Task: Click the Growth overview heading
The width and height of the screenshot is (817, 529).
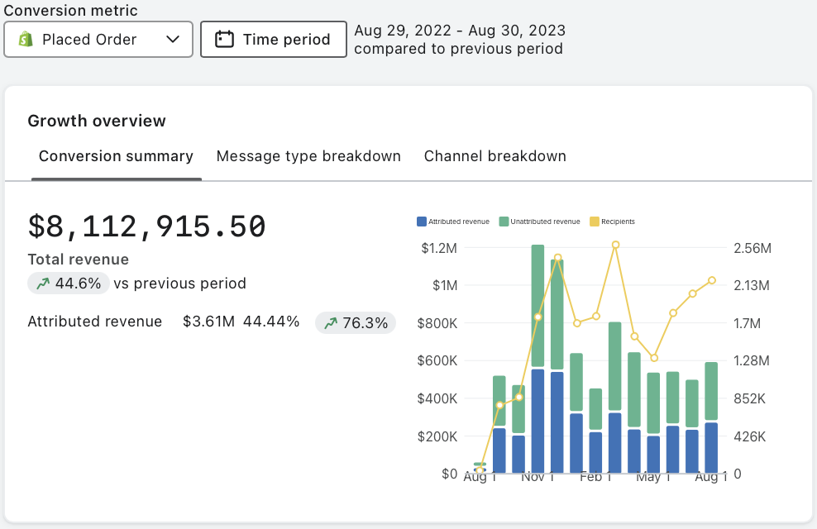Action: click(97, 121)
